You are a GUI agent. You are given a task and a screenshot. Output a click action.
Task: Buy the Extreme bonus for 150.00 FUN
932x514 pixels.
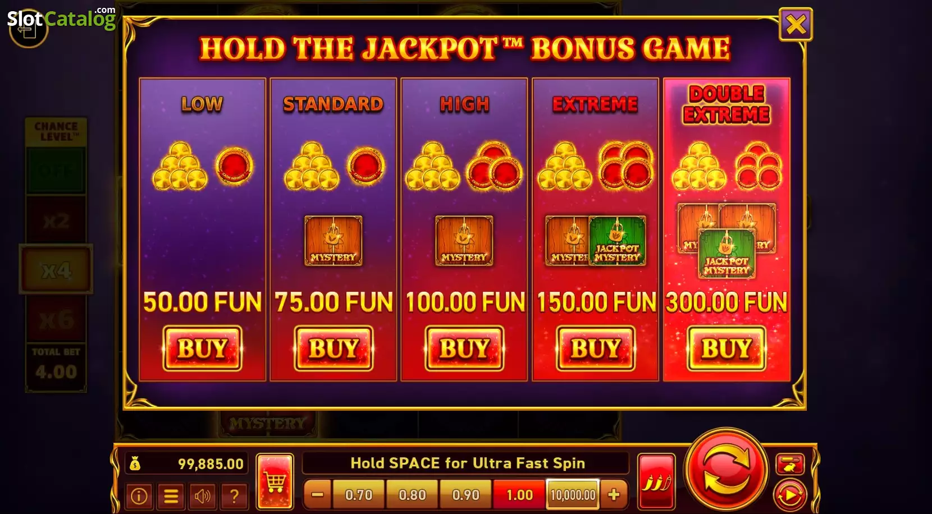pyautogui.click(x=596, y=348)
